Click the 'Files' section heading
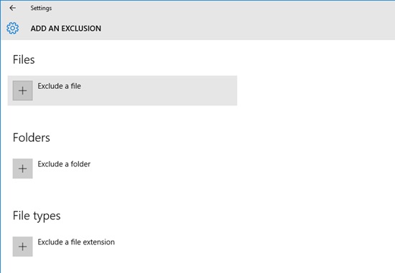Screen dimensions: 395x273 [x=24, y=59]
